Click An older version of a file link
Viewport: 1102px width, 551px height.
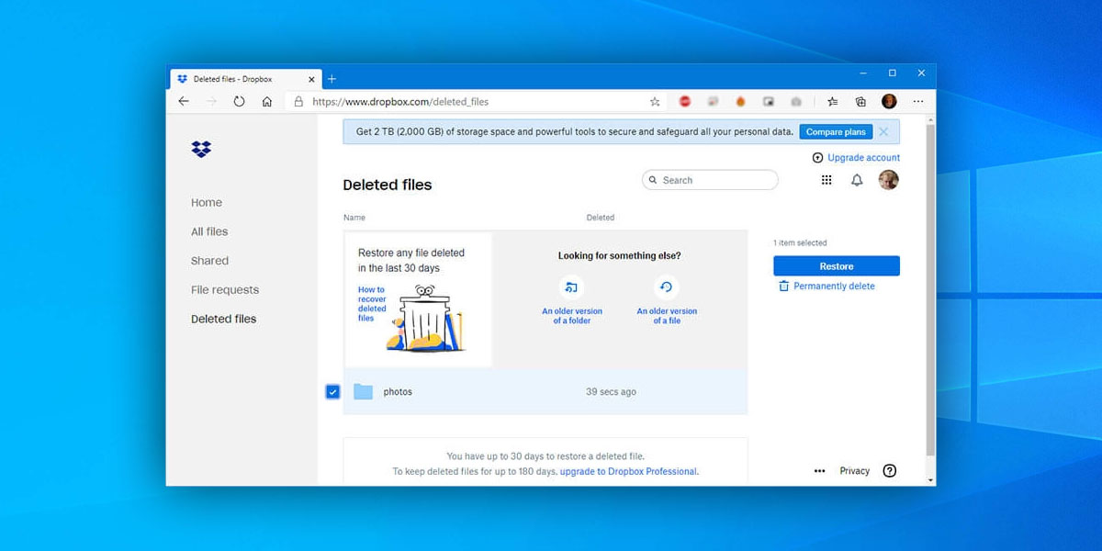coord(667,316)
